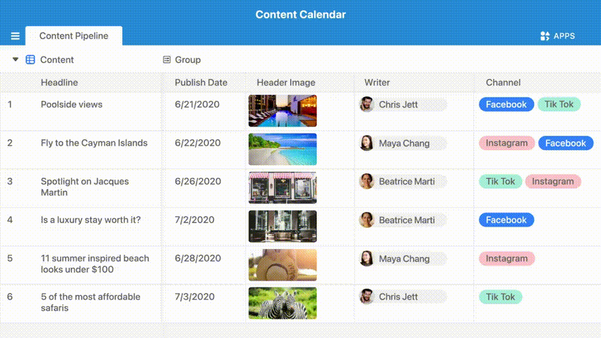Open the storefront header image in row 3
601x338 pixels.
(282, 188)
